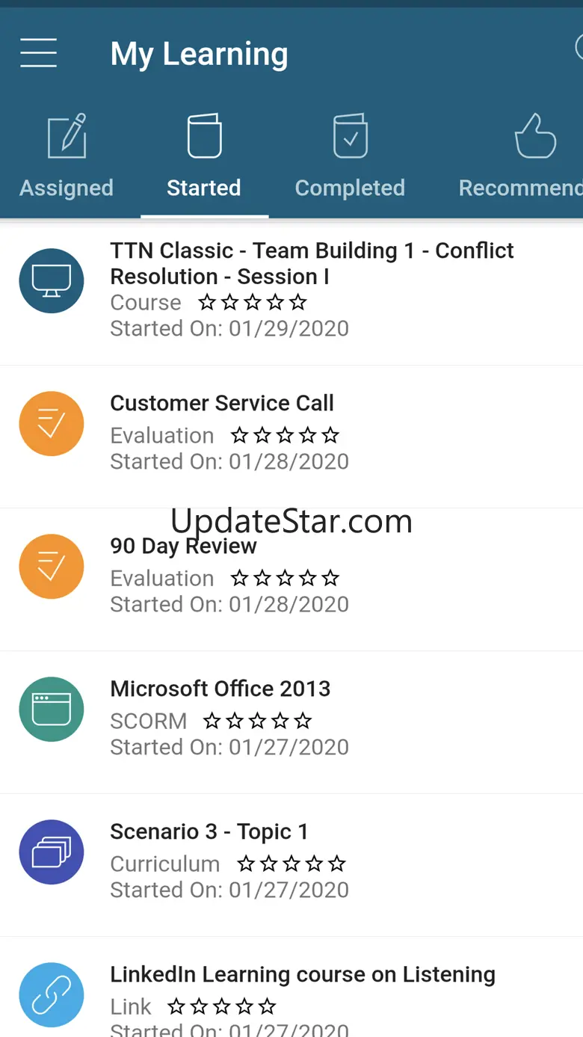Tap the blue chain link icon
The image size is (583, 1037).
coord(52,995)
